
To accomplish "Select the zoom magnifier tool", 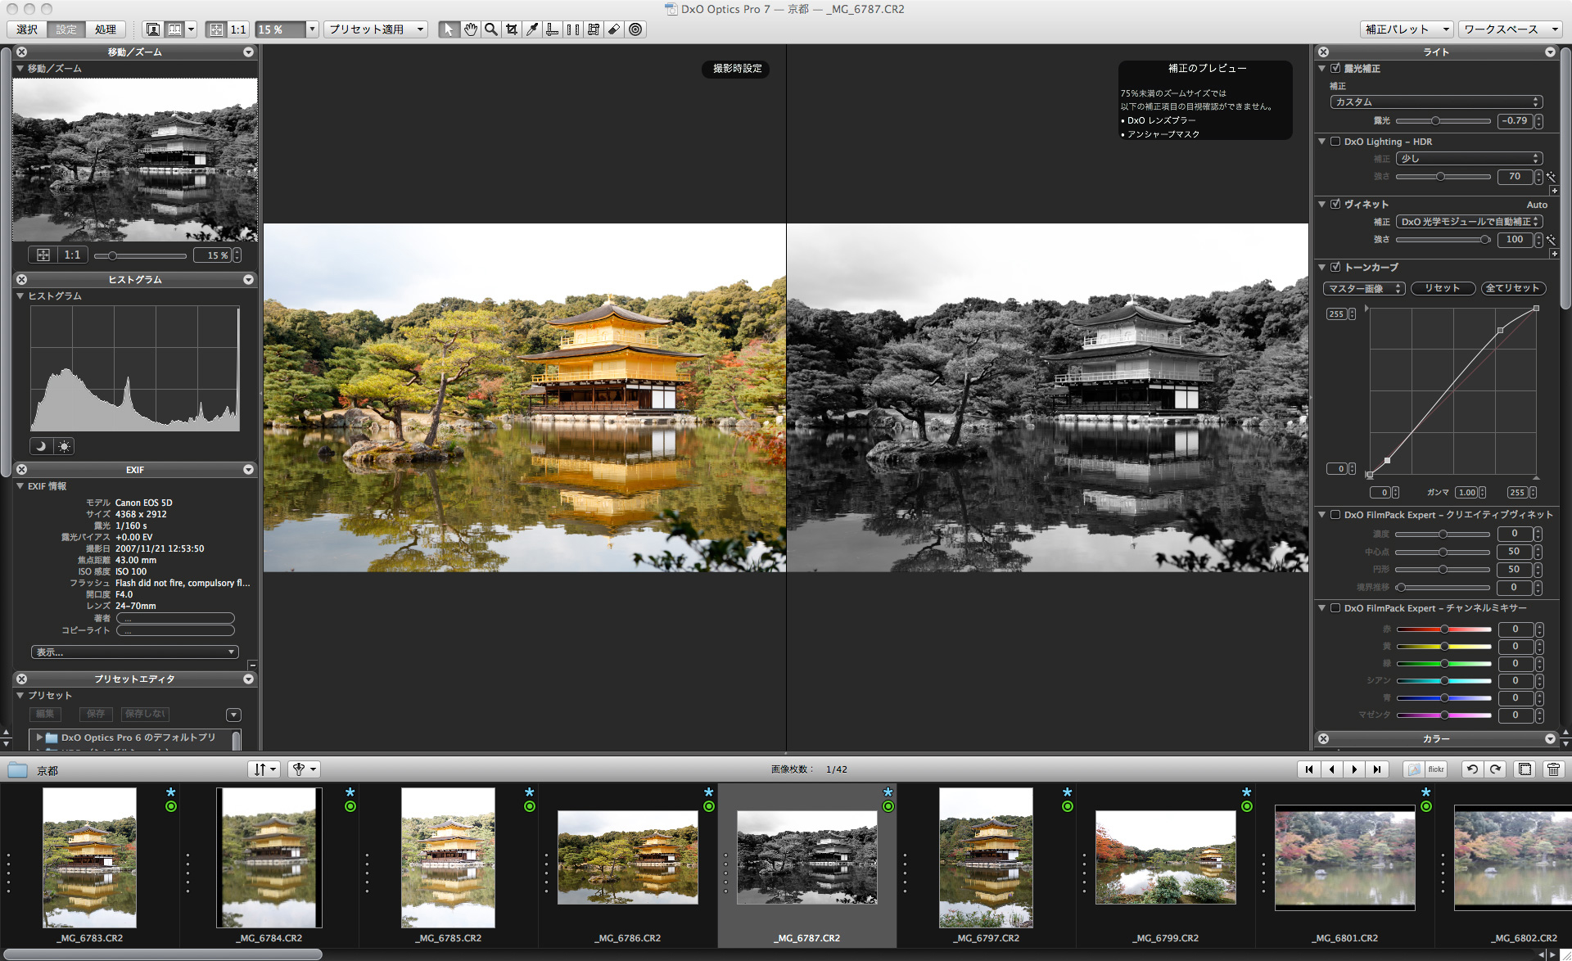I will coord(490,29).
